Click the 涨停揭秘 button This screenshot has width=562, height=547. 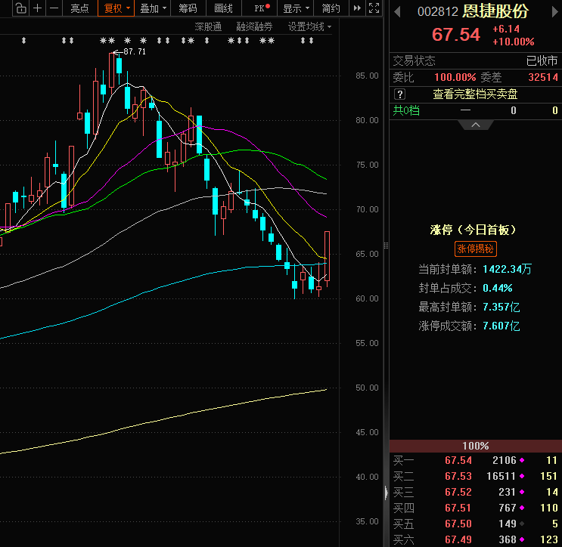pyautogui.click(x=475, y=249)
